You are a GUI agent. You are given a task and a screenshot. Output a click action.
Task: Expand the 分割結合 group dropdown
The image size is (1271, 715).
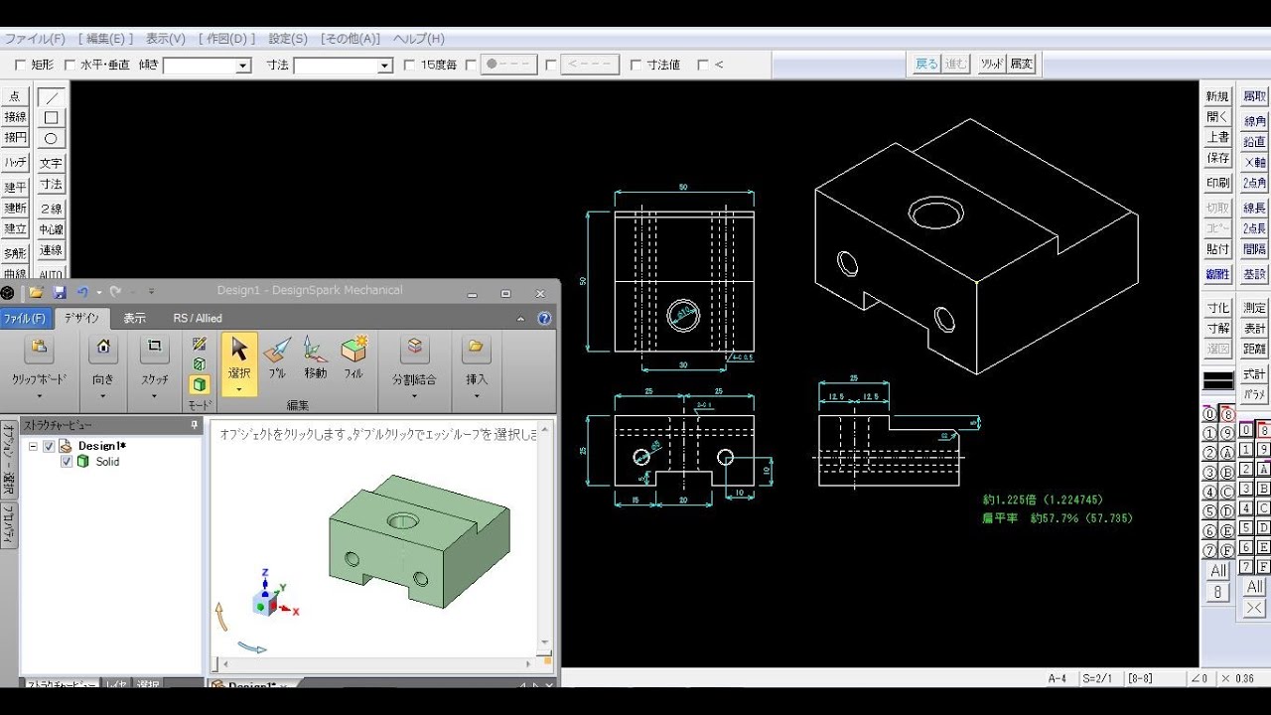click(x=414, y=395)
